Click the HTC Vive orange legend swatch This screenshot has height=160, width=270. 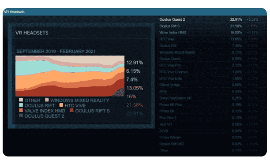(x=61, y=105)
